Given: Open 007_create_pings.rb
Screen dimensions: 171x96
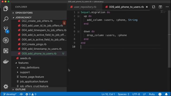Looking at the screenshot, I should click(x=39, y=44).
